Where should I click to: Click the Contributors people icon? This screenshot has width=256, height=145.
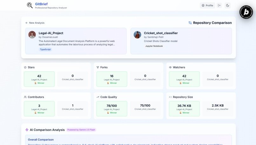[25, 97]
